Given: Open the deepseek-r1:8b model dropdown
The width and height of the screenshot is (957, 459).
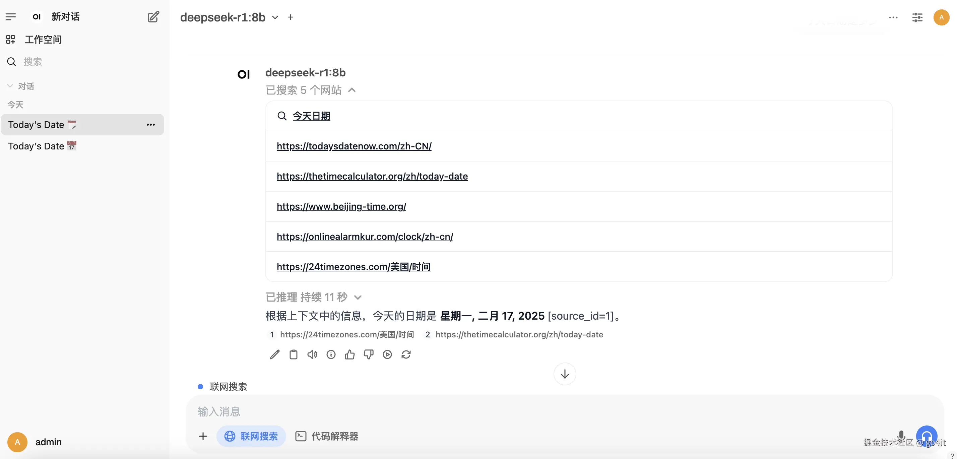Looking at the screenshot, I should click(x=275, y=17).
